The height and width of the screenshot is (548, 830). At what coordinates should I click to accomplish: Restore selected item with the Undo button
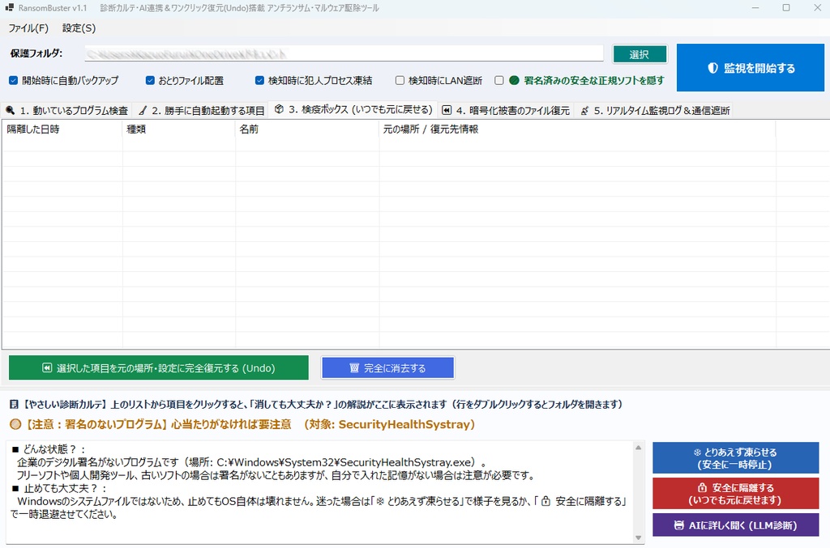[x=158, y=367]
